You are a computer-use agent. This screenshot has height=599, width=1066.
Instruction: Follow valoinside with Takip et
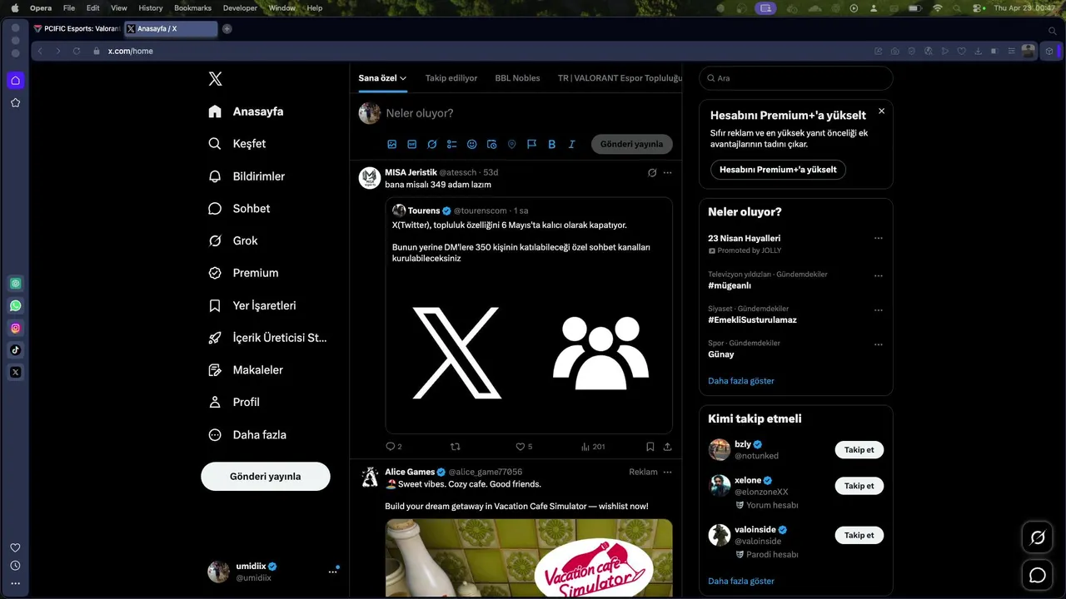(859, 536)
